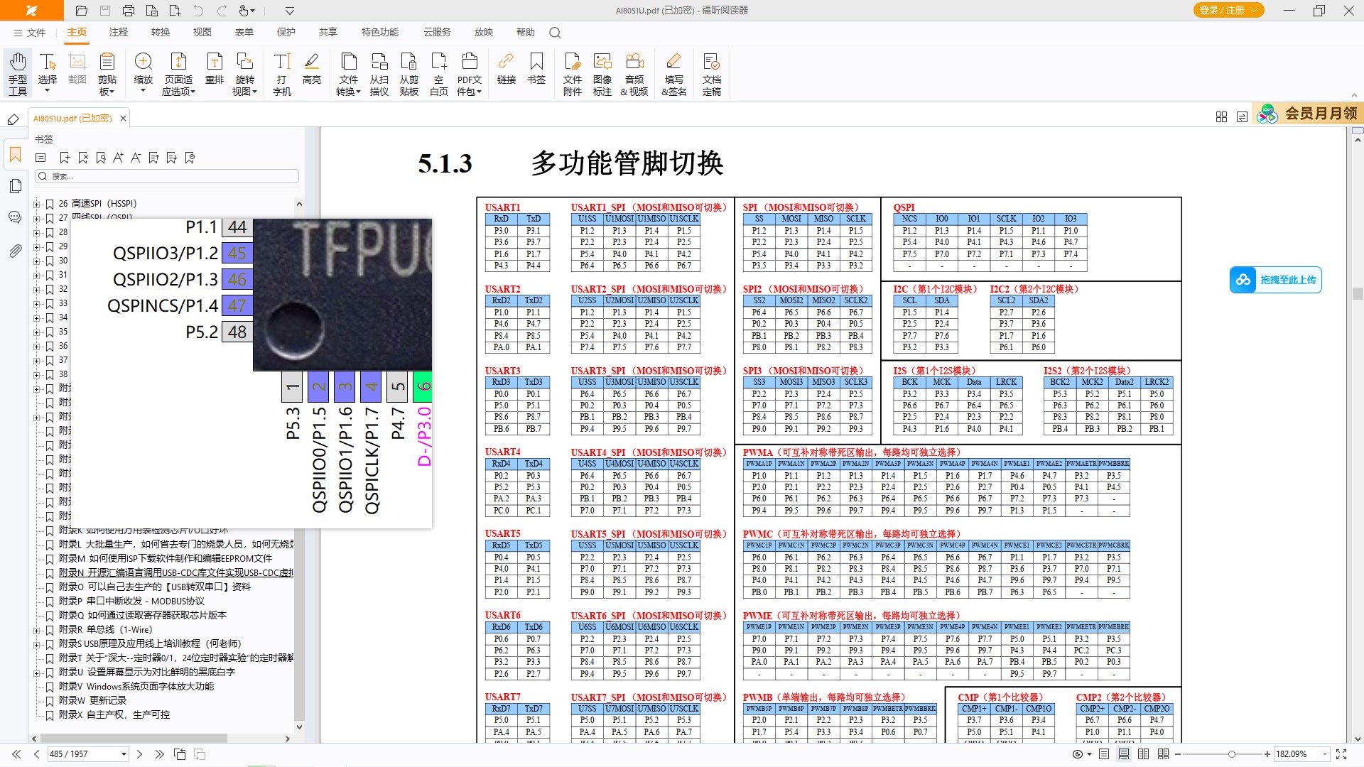This screenshot has width=1364, height=767.
Task: Click the Bookmark (书签) ribbon tool
Action: tap(536, 69)
